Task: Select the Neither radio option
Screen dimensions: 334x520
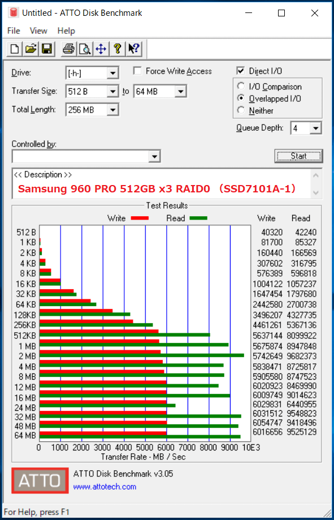Action: (x=241, y=110)
